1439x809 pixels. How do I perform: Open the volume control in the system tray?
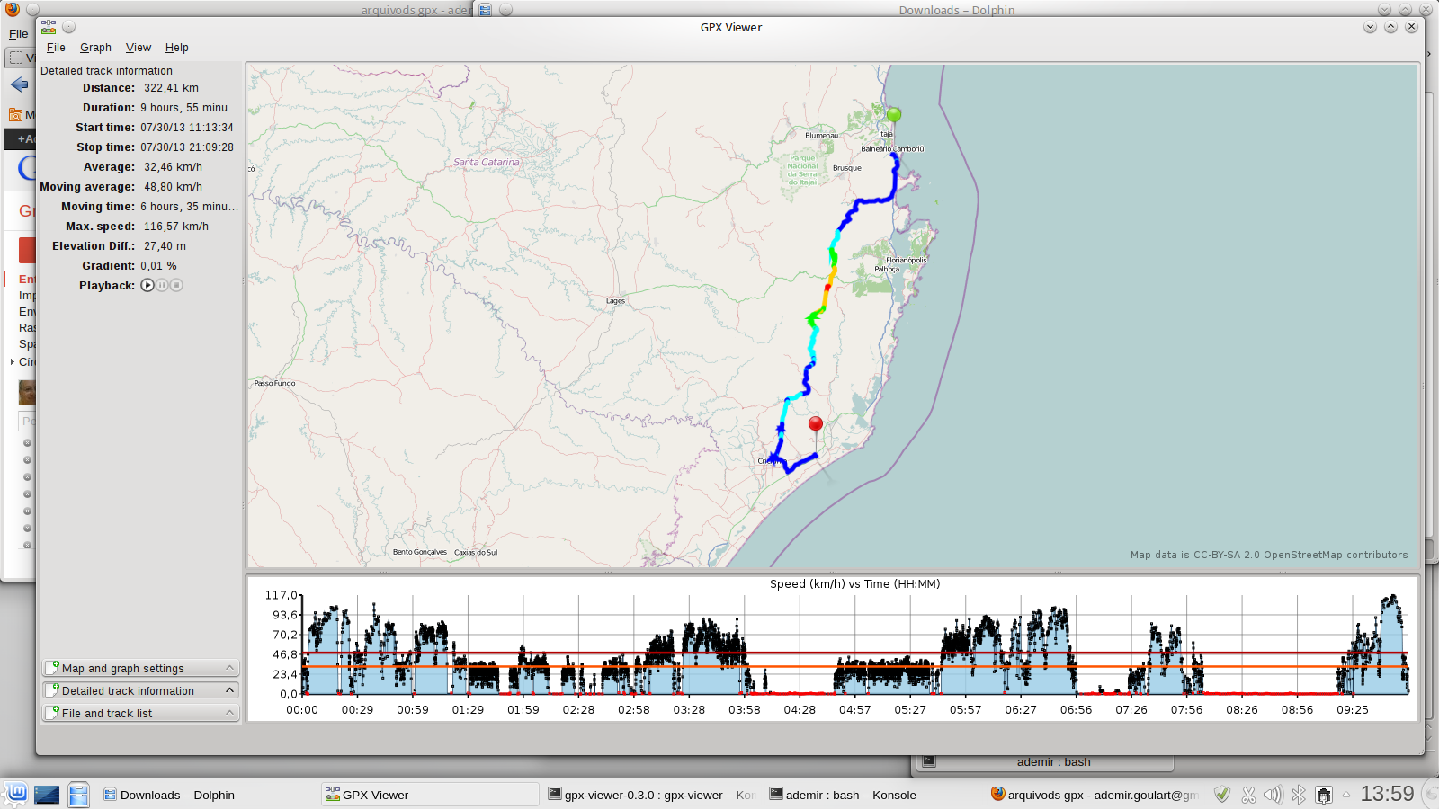(1273, 795)
